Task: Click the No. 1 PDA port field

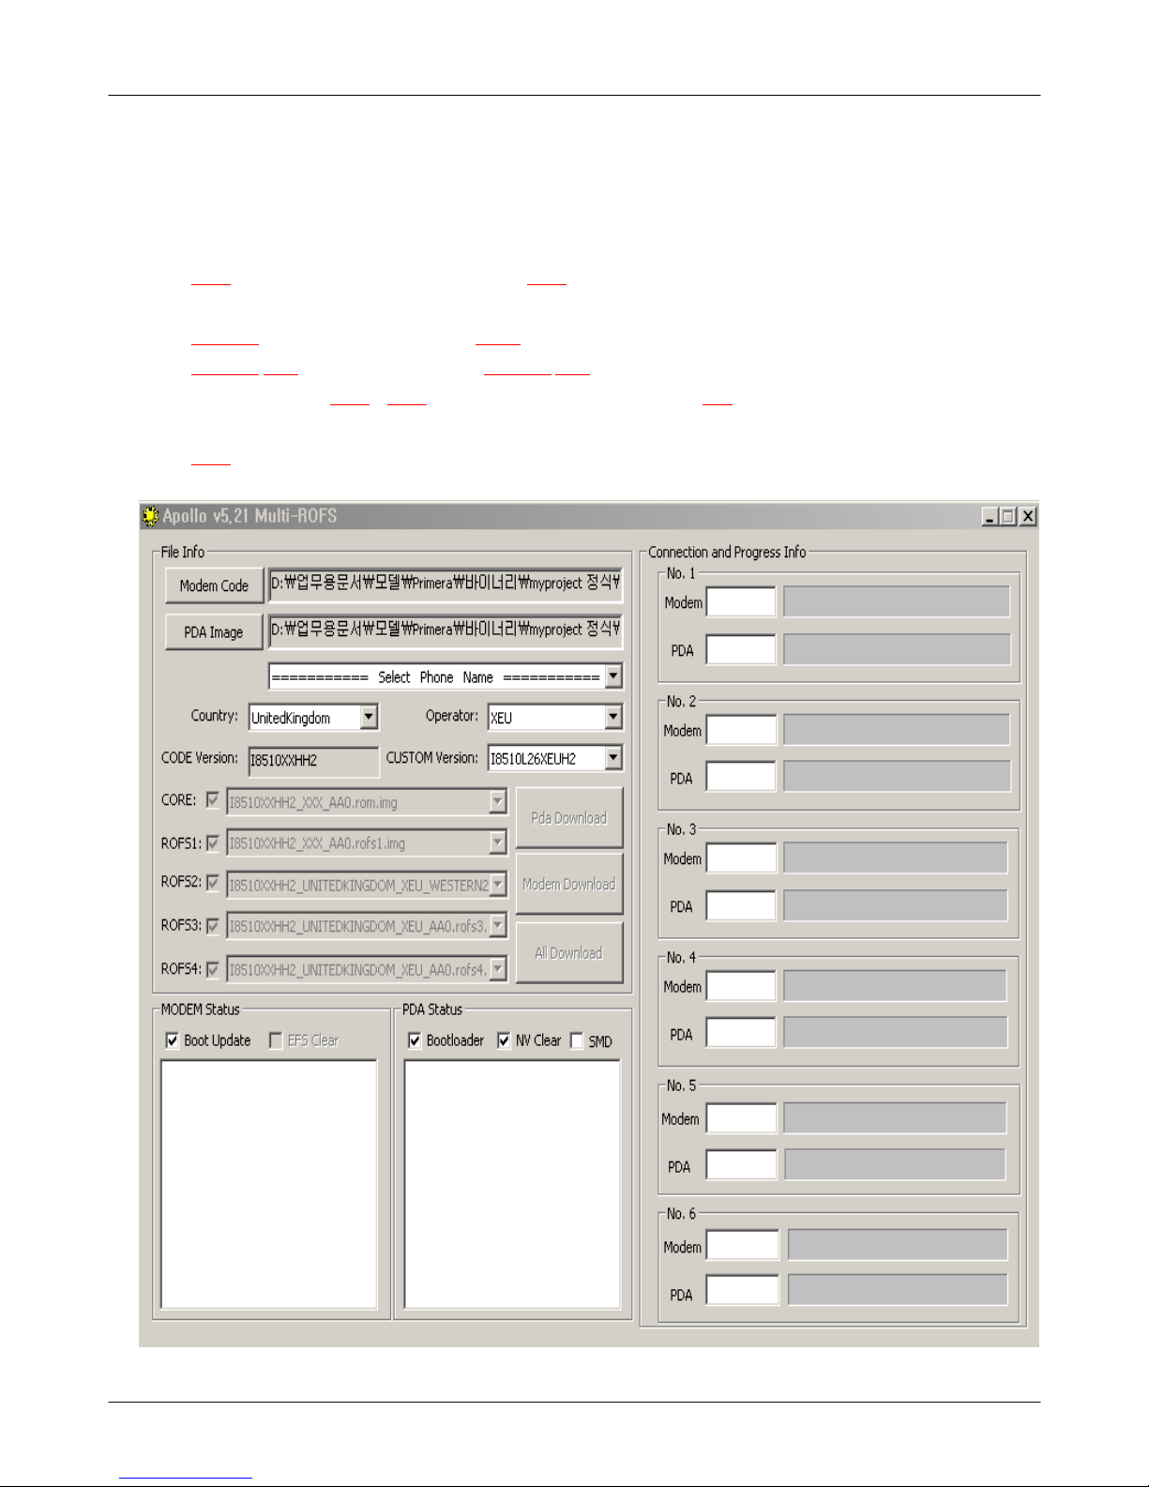Action: (x=741, y=649)
